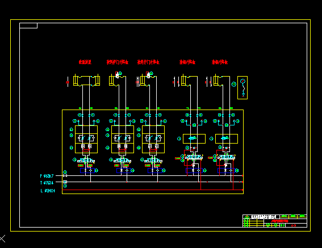Image resolution: width=322 pixels, height=248 pixels.
Task: Select the fourth circuit's yellow valve box
Action: [x=194, y=138]
